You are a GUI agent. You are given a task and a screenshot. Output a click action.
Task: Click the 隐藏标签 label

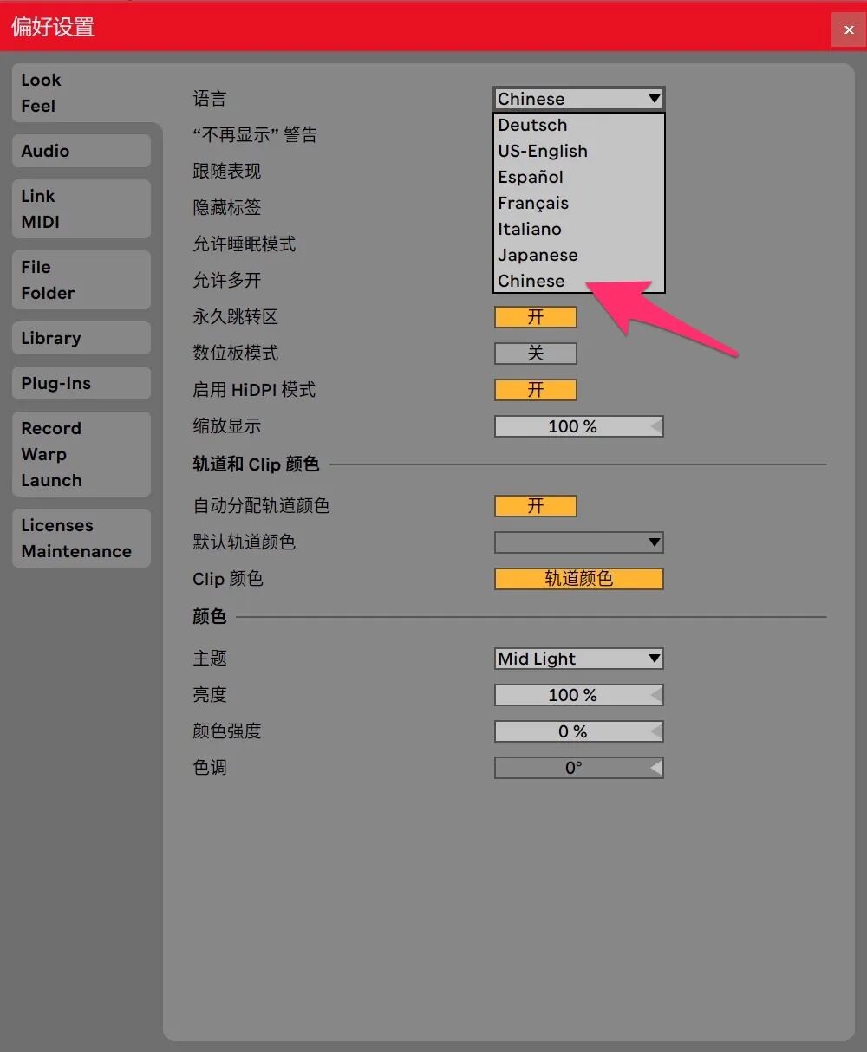click(227, 208)
